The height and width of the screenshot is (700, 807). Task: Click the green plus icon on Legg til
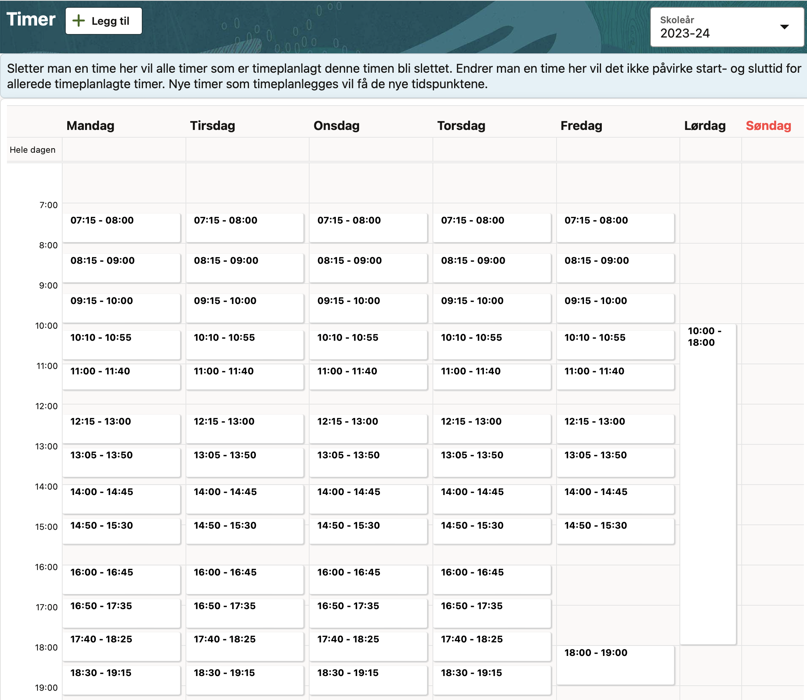78,21
